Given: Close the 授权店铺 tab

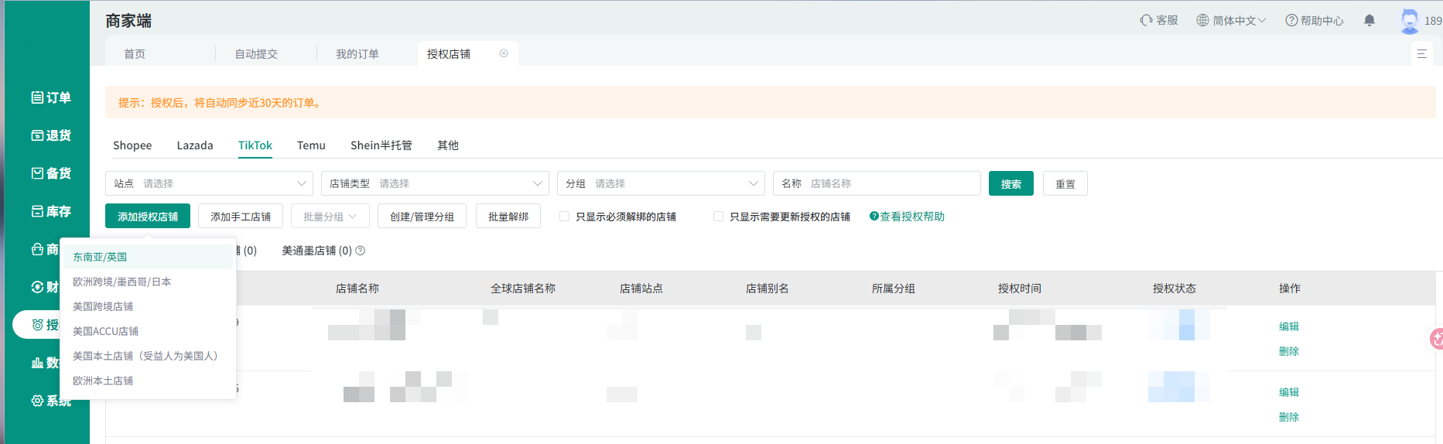Looking at the screenshot, I should pos(504,53).
